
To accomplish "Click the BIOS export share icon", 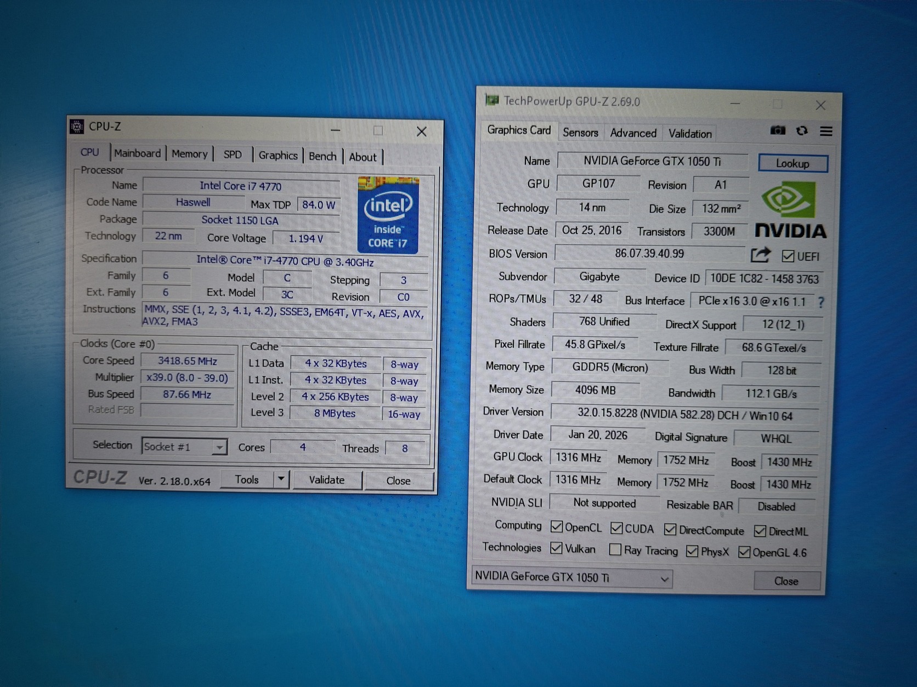I will click(x=761, y=255).
